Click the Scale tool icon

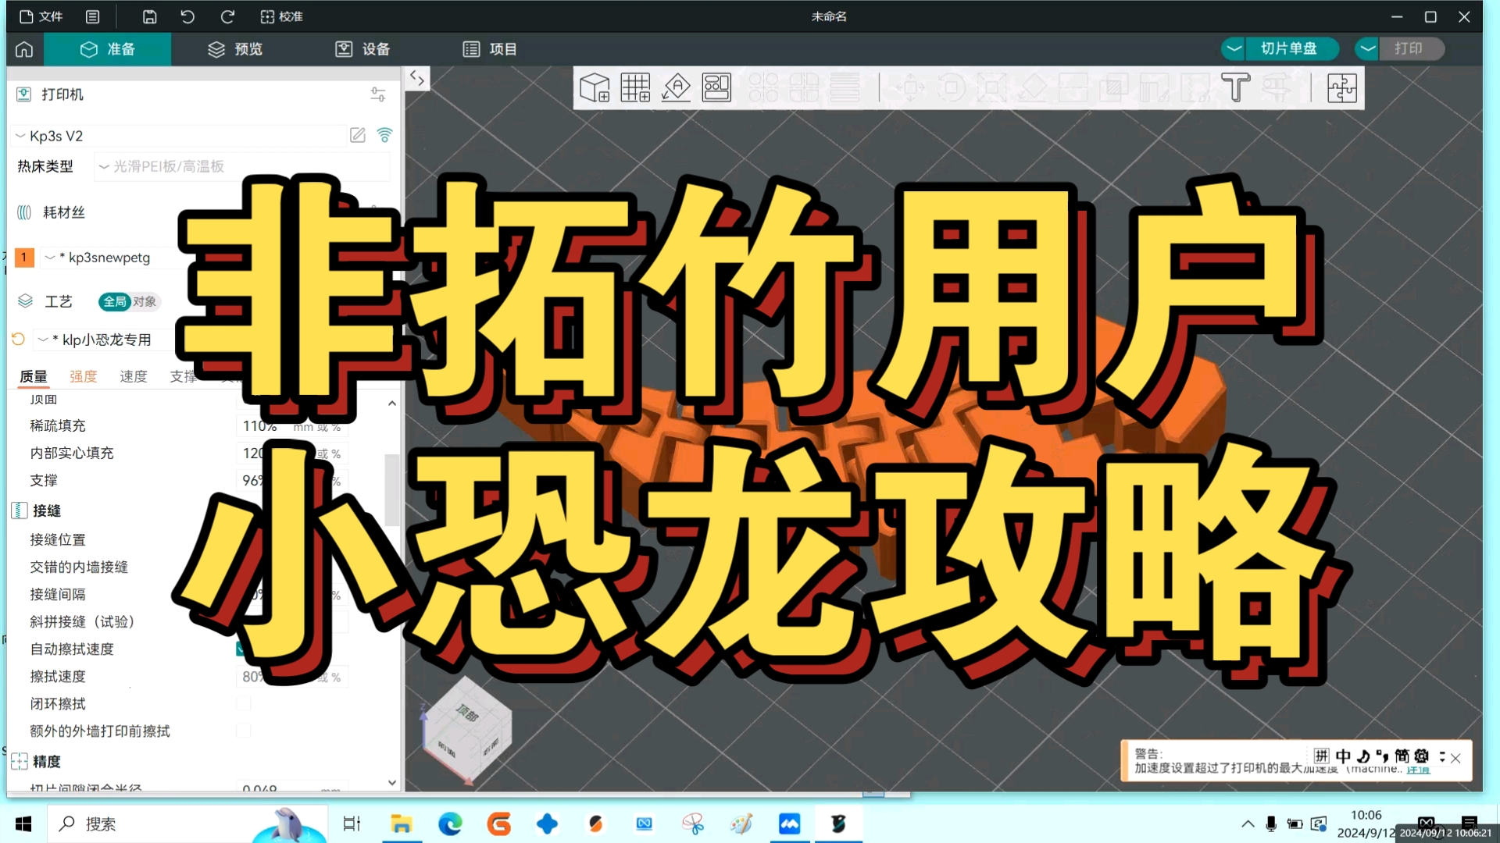(x=991, y=87)
